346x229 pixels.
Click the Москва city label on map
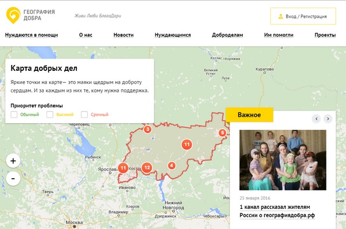click(75, 223)
